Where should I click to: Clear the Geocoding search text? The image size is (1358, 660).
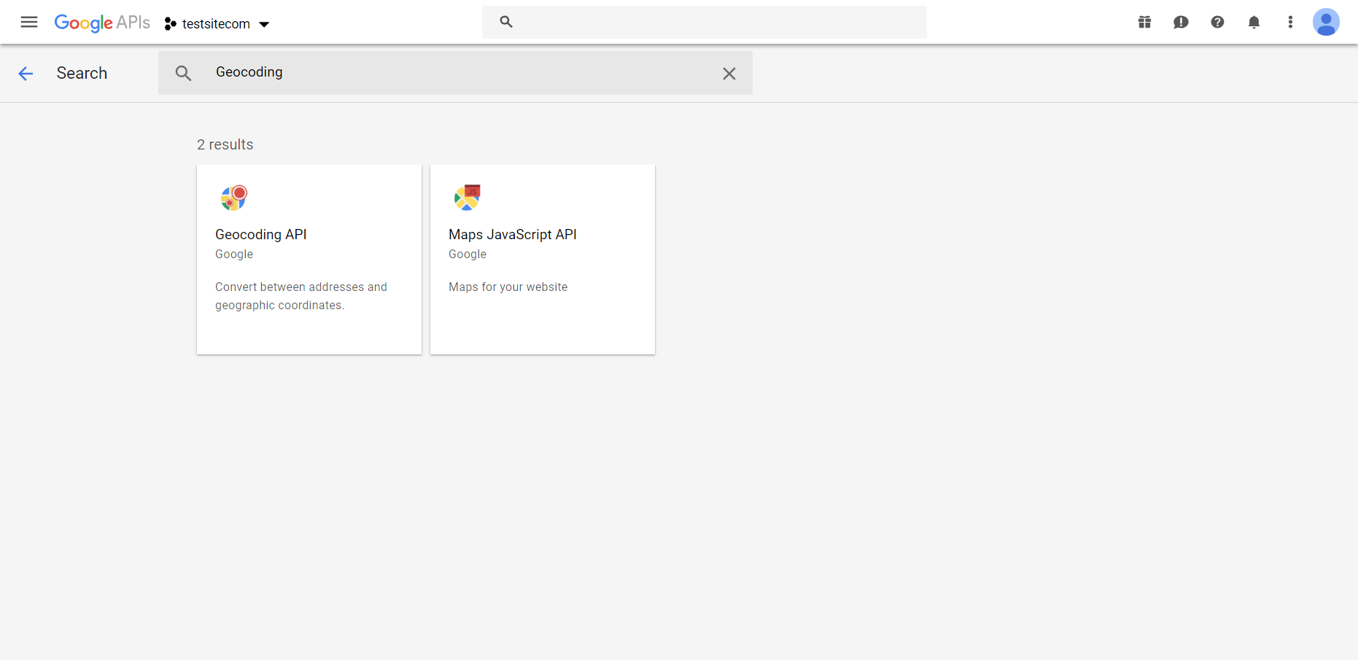729,73
